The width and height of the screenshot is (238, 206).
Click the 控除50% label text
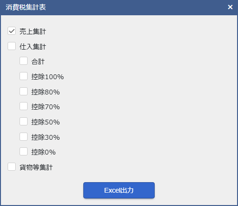coord(46,122)
